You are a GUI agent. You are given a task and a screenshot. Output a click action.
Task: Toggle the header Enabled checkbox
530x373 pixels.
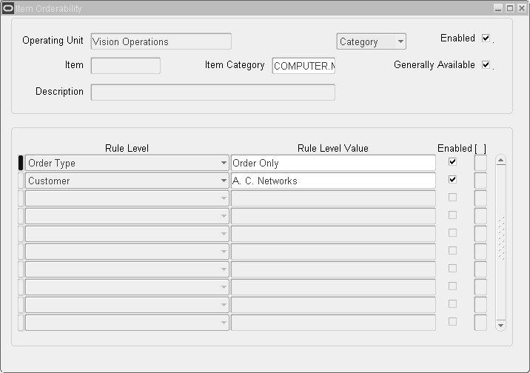486,38
